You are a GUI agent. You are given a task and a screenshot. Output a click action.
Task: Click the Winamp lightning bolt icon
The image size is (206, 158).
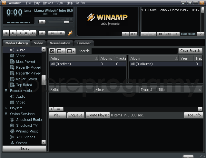click(x=70, y=33)
